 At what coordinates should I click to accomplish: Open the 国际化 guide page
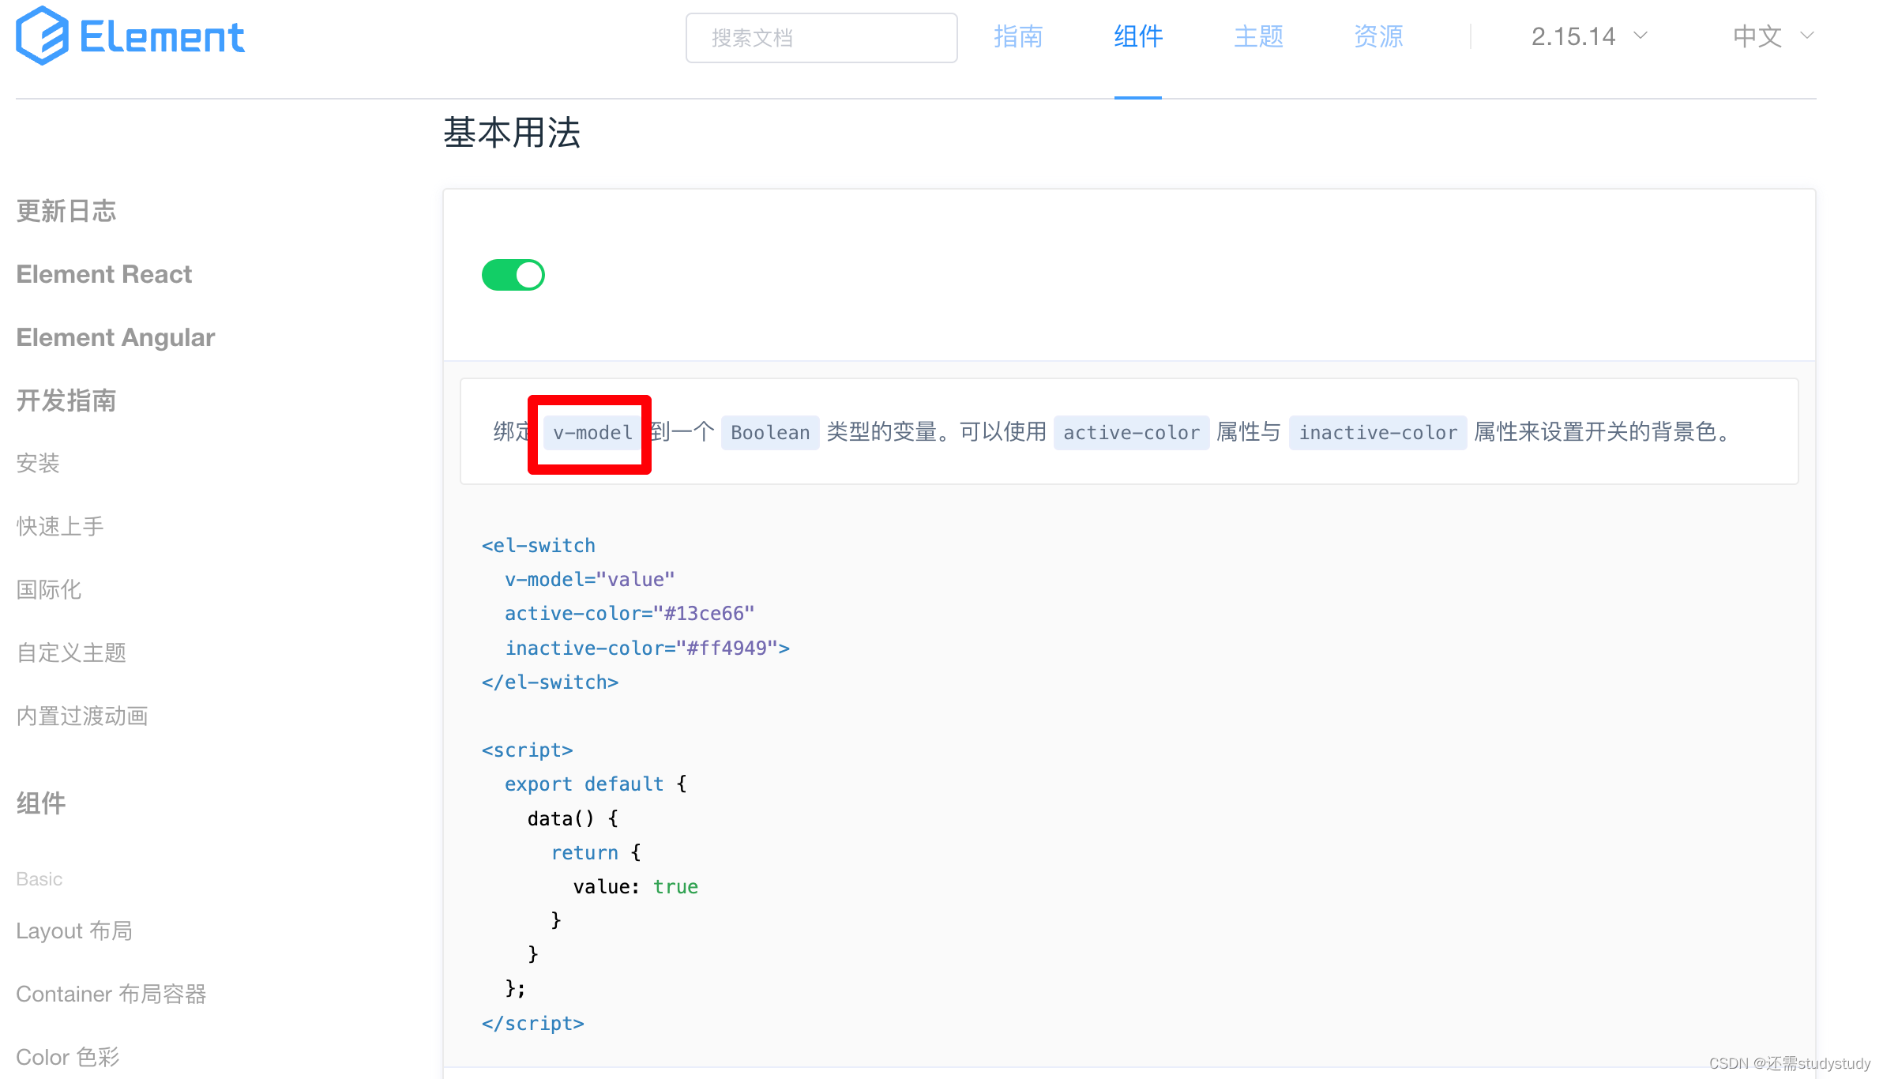pyautogui.click(x=49, y=590)
